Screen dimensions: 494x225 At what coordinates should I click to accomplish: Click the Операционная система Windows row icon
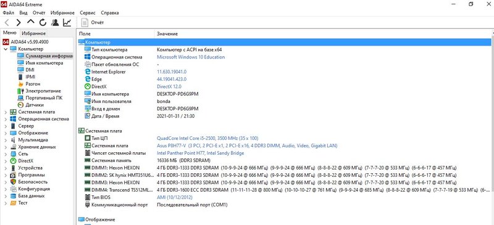pyautogui.click(x=88, y=57)
